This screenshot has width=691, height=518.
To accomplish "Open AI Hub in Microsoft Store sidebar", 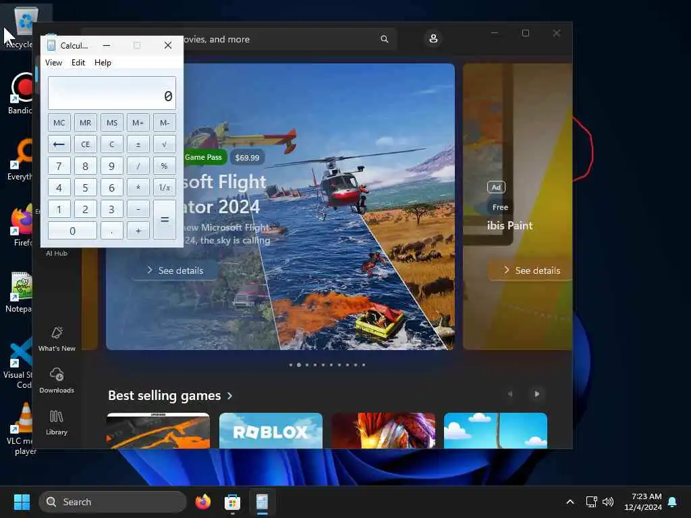I will click(57, 253).
